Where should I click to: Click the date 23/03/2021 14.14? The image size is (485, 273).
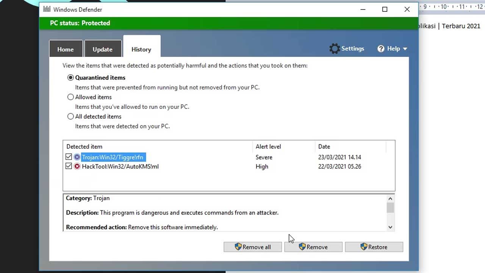[339, 157]
